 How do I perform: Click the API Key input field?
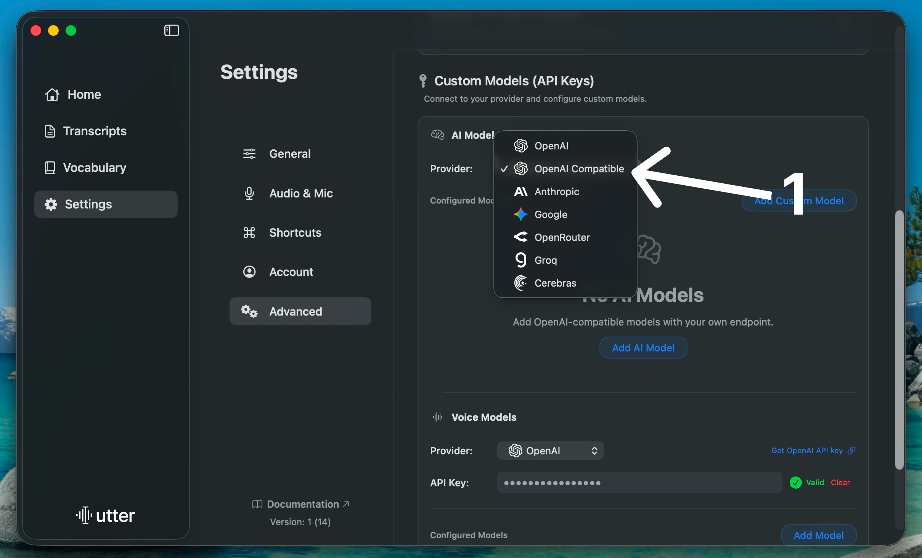coord(639,483)
